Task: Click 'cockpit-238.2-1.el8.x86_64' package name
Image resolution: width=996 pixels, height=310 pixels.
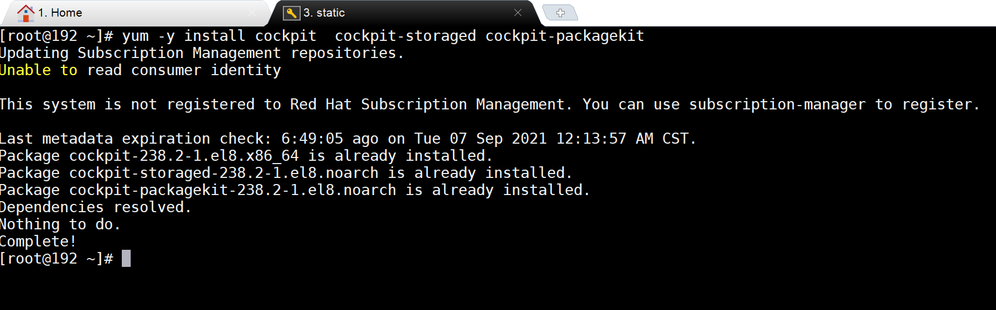Action: click(184, 156)
